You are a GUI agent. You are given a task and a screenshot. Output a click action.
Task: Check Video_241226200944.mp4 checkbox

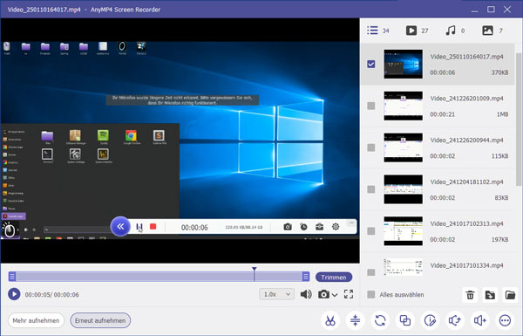pyautogui.click(x=371, y=147)
